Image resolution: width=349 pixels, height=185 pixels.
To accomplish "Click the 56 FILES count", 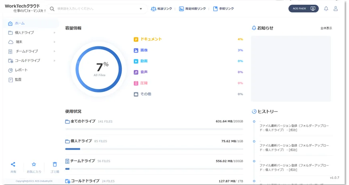I will click(104, 161).
